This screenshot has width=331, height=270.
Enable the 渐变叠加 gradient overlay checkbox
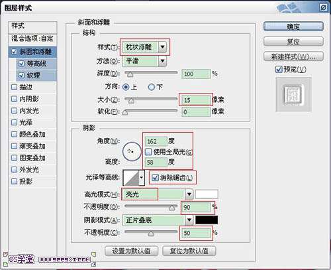(14, 146)
